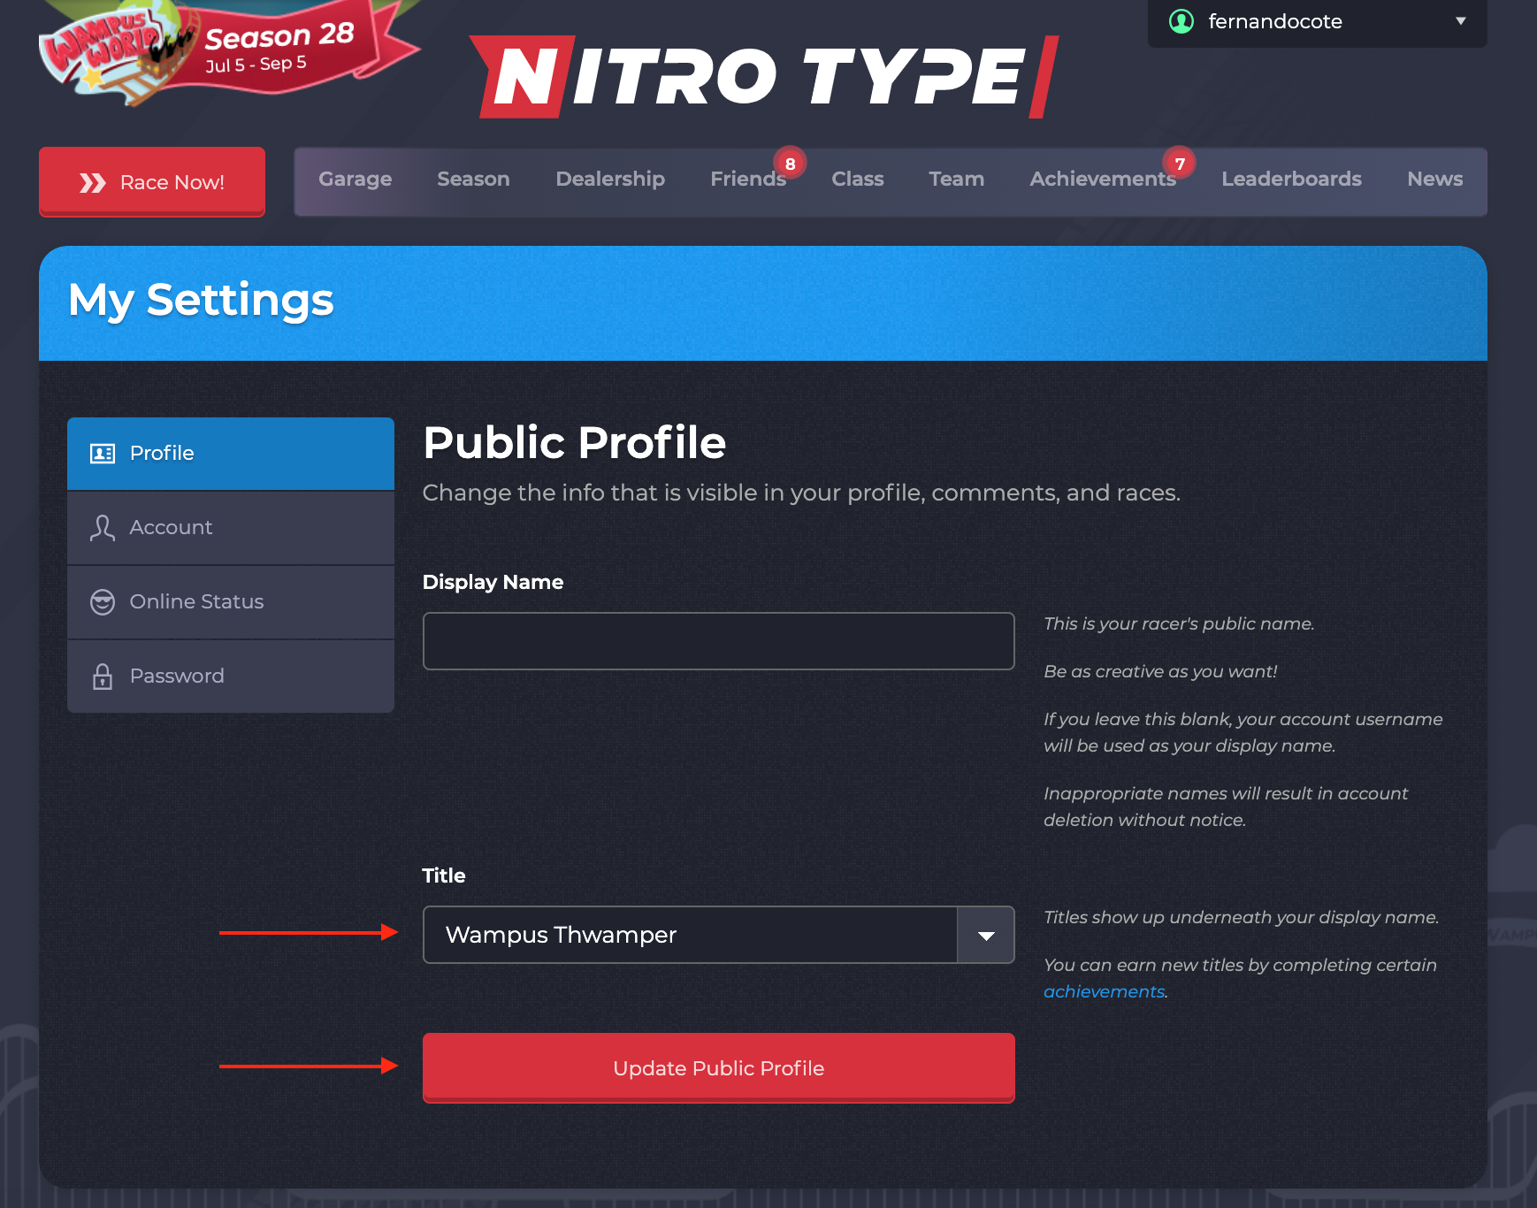The width and height of the screenshot is (1537, 1208).
Task: Open Friends notifications badge showing 8
Action: (x=791, y=163)
